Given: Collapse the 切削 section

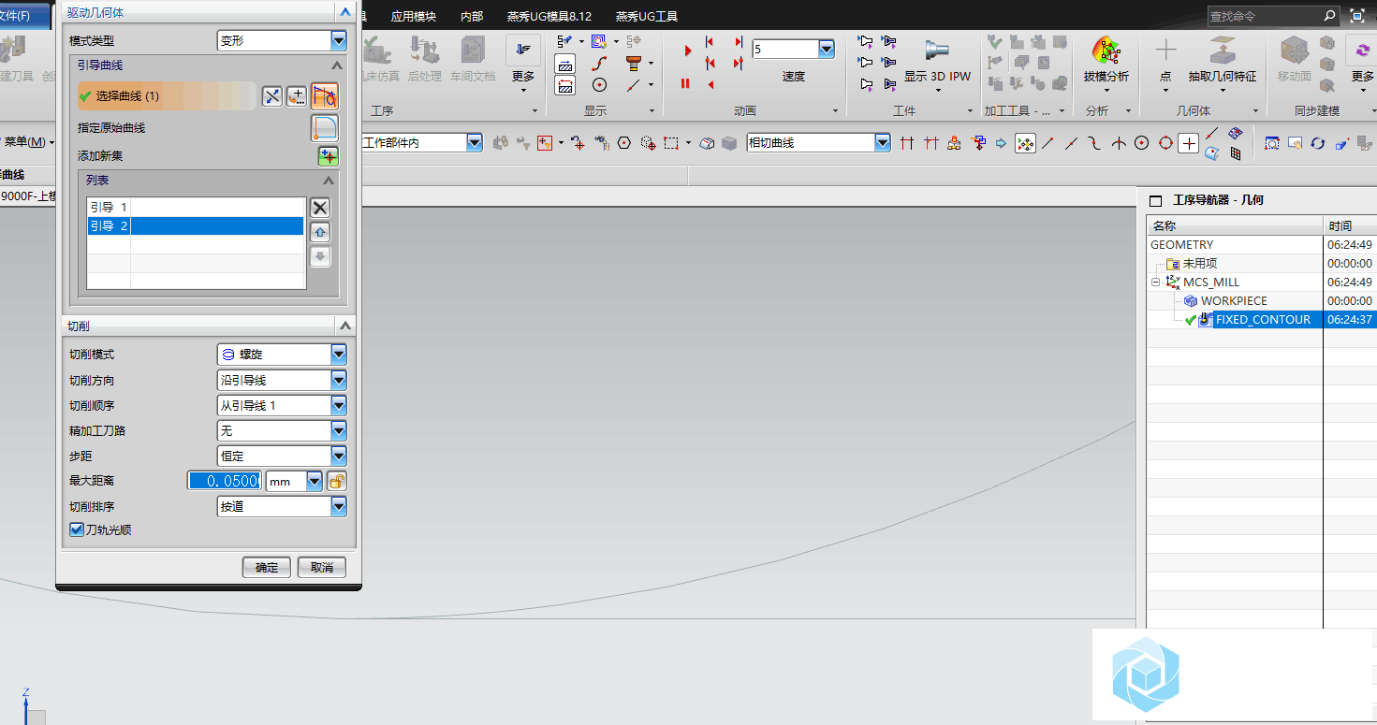Looking at the screenshot, I should tap(345, 326).
